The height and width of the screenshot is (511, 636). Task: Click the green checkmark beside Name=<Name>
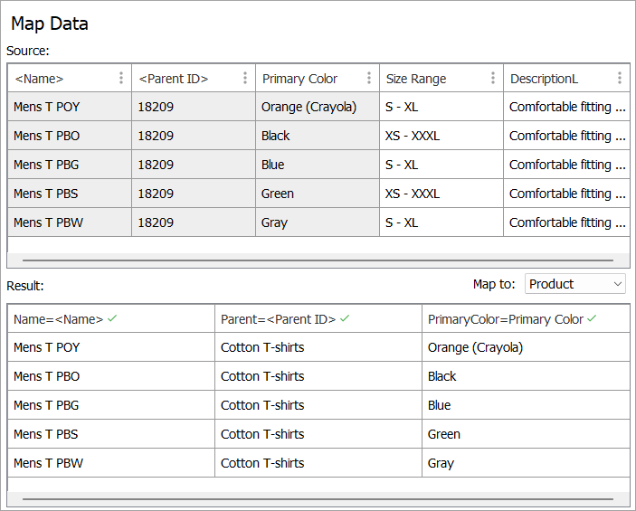pyautogui.click(x=111, y=318)
